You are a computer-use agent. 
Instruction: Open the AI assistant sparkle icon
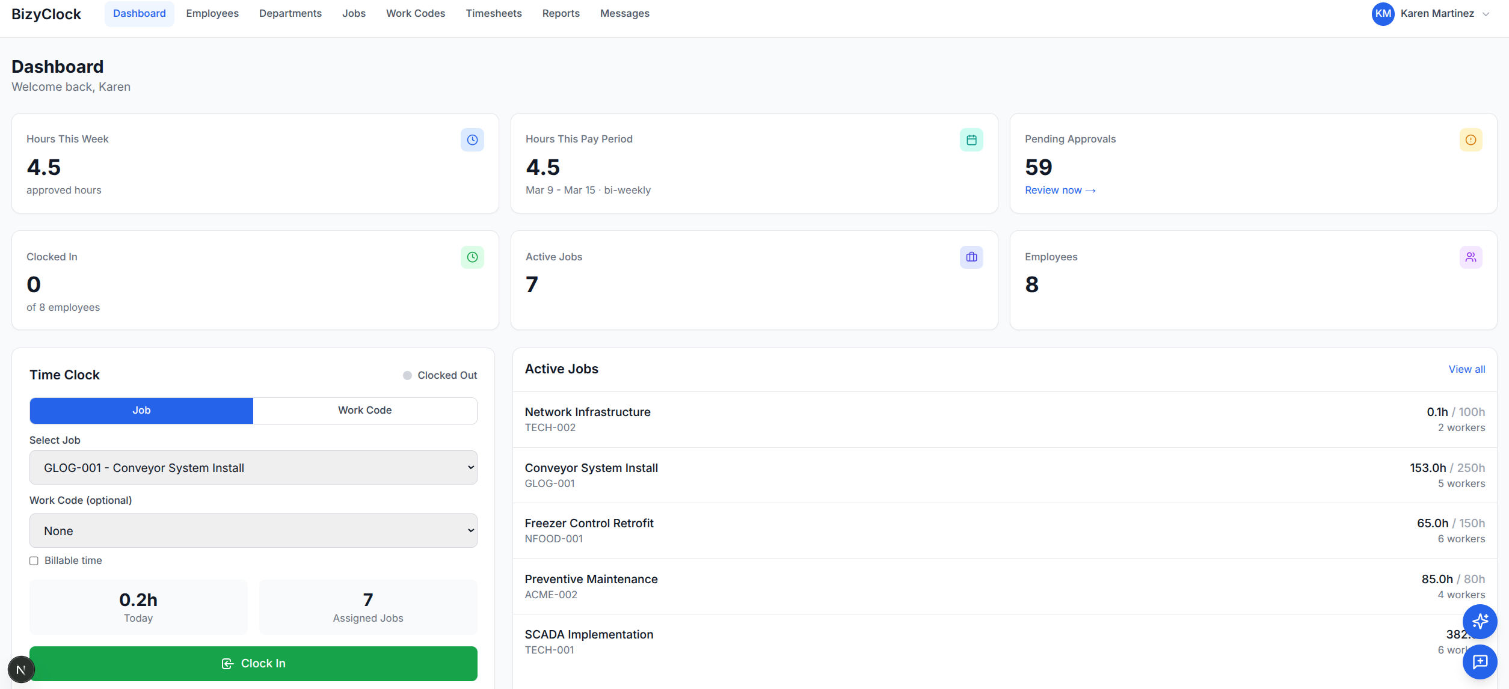1481,622
